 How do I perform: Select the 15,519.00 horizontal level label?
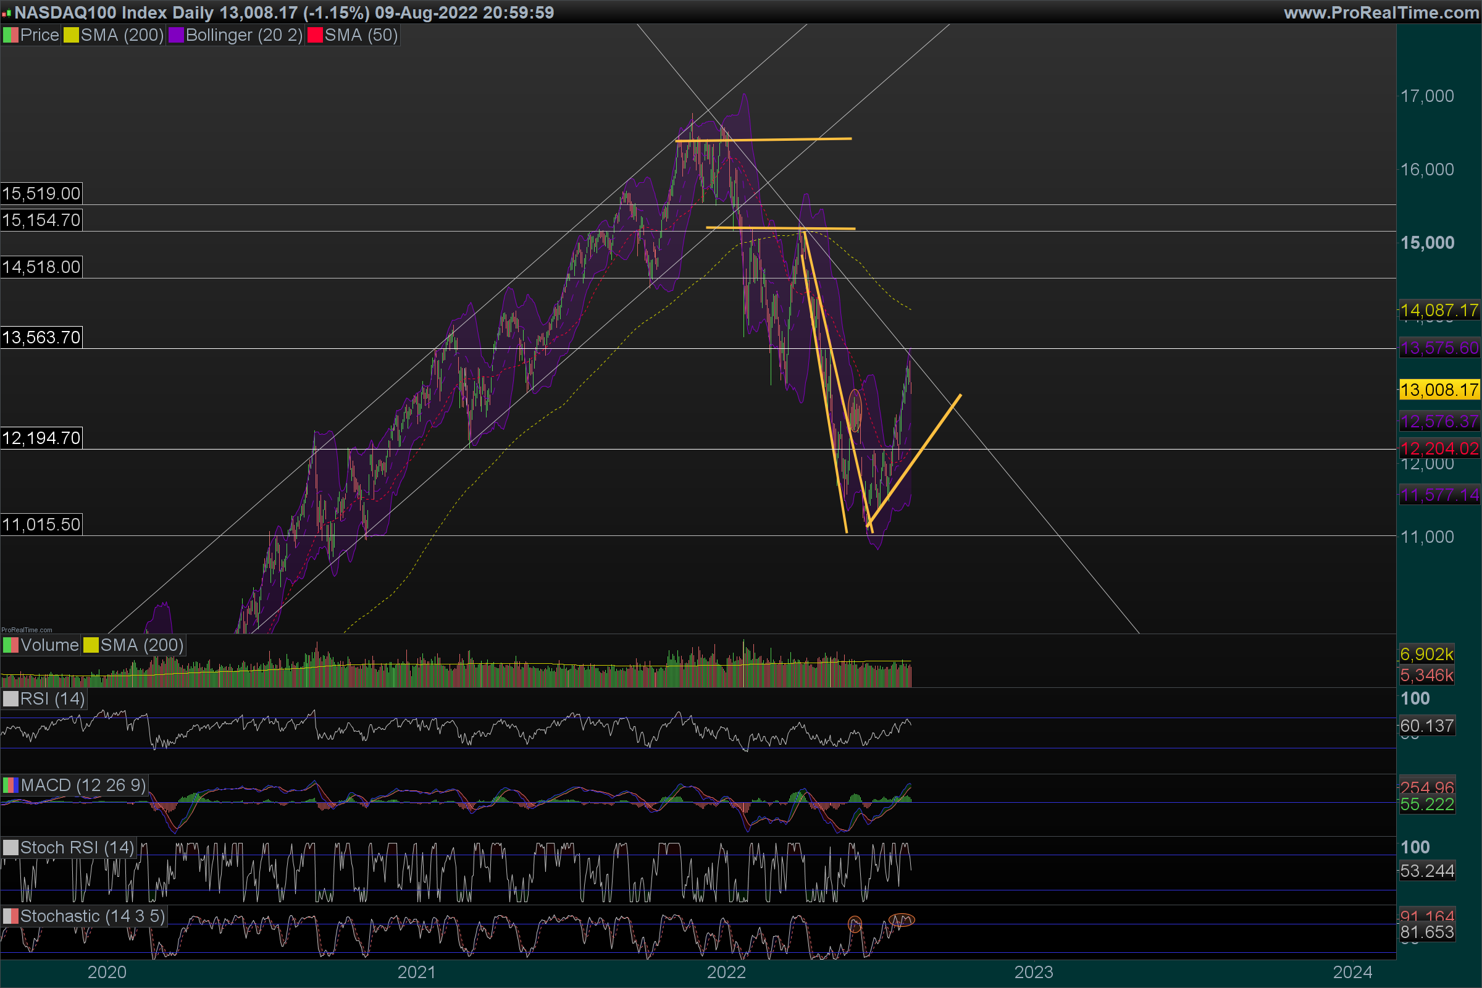tap(41, 193)
